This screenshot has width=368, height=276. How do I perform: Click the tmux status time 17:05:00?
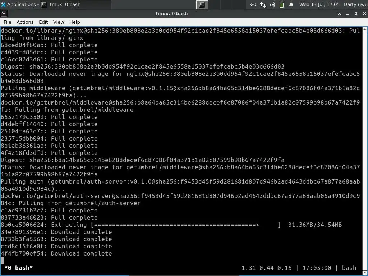coord(317,268)
